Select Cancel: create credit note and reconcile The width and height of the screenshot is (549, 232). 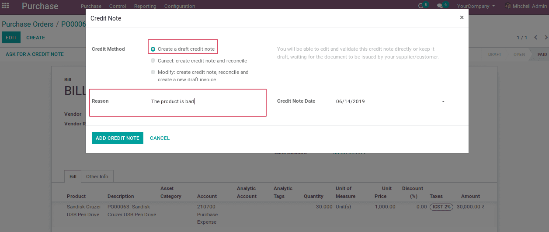[x=153, y=61]
